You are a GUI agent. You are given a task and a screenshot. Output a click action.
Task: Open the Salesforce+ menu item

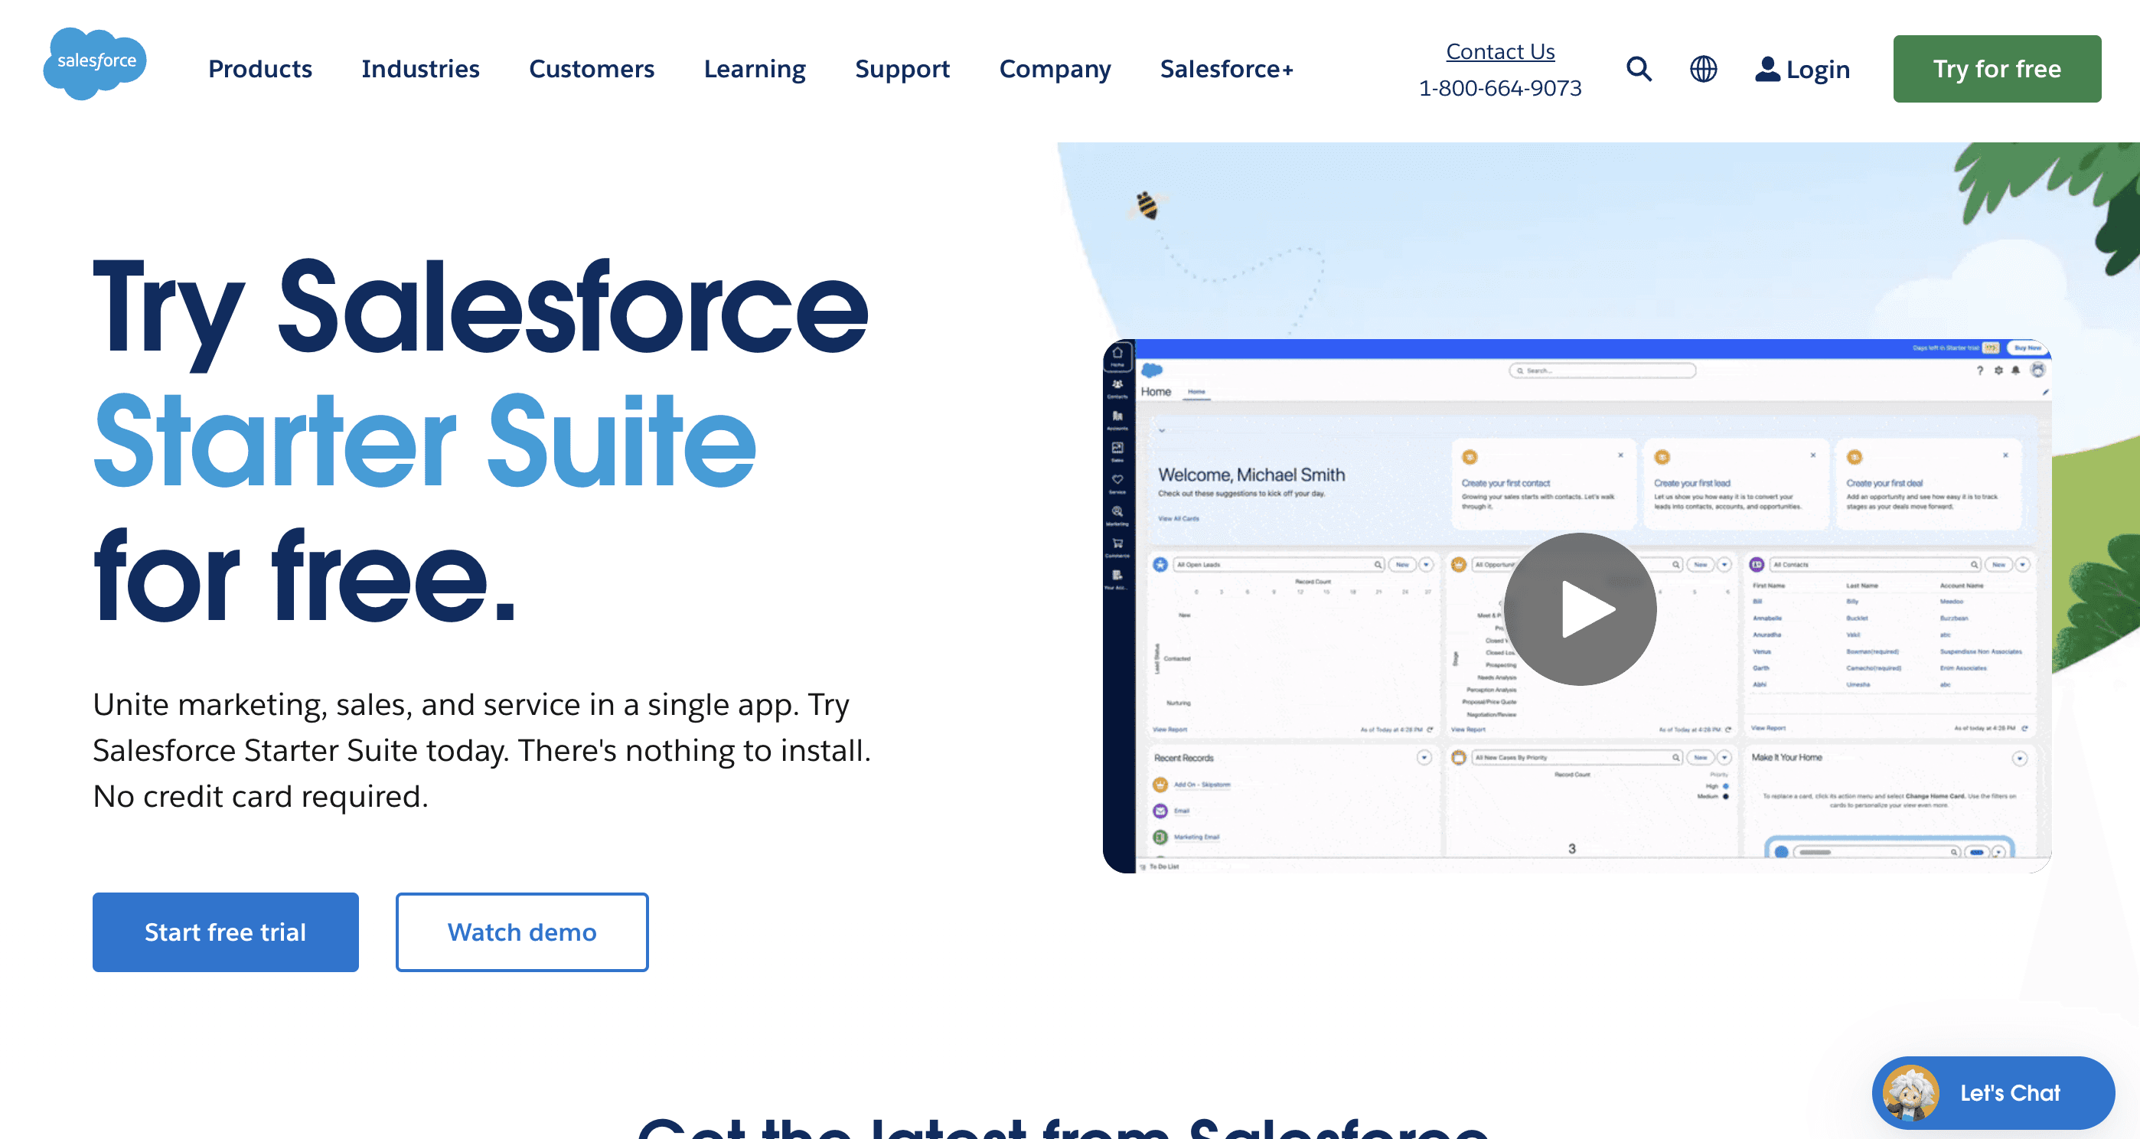1226,69
